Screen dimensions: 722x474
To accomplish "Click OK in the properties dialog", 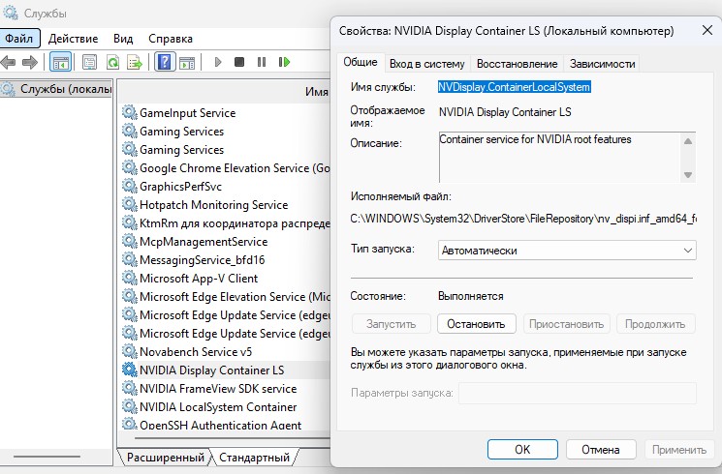I will tap(522, 449).
